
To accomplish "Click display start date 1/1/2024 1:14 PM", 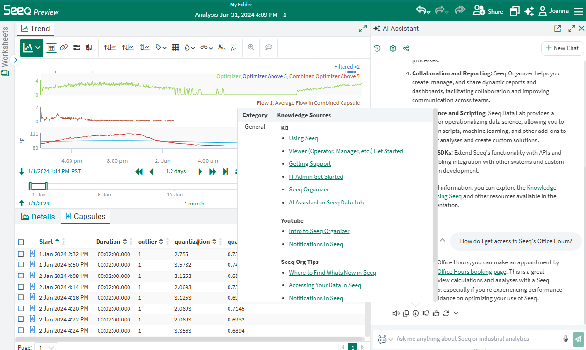I will click(48, 171).
